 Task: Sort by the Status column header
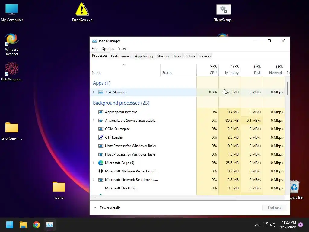click(178, 70)
